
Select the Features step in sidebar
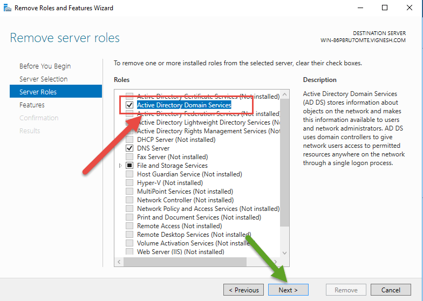(x=32, y=105)
